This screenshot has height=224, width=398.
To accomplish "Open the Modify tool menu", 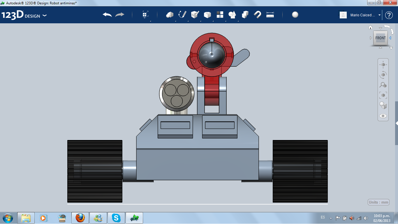I will coord(207,15).
